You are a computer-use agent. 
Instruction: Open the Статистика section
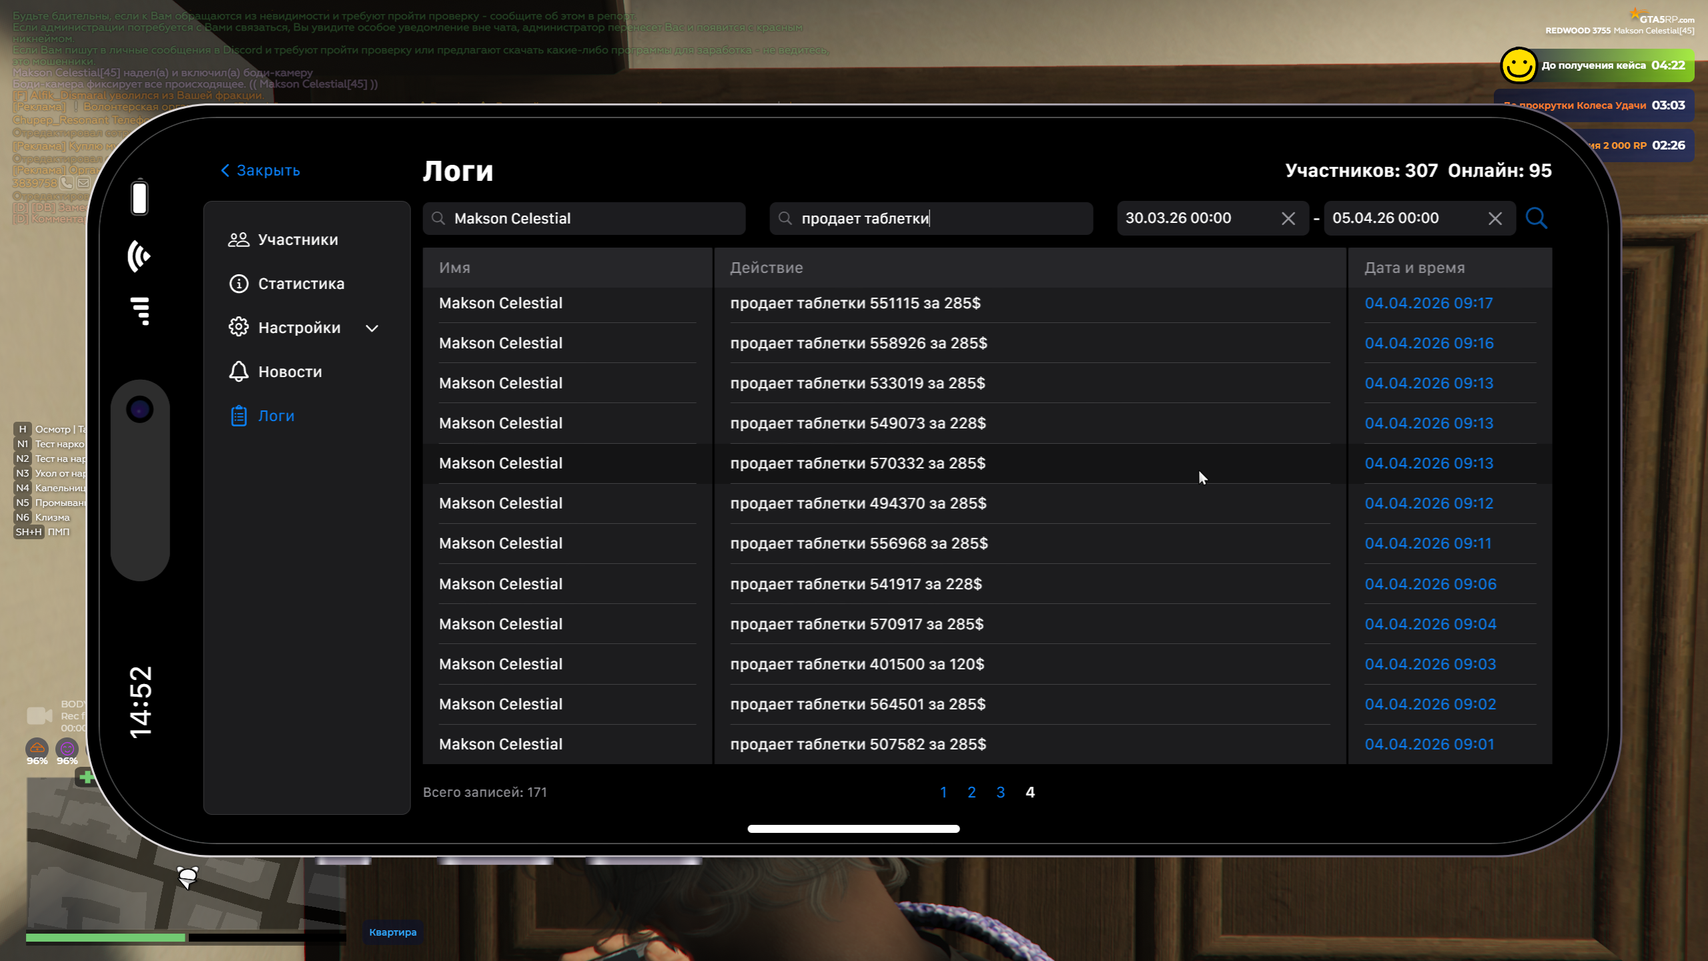point(301,284)
